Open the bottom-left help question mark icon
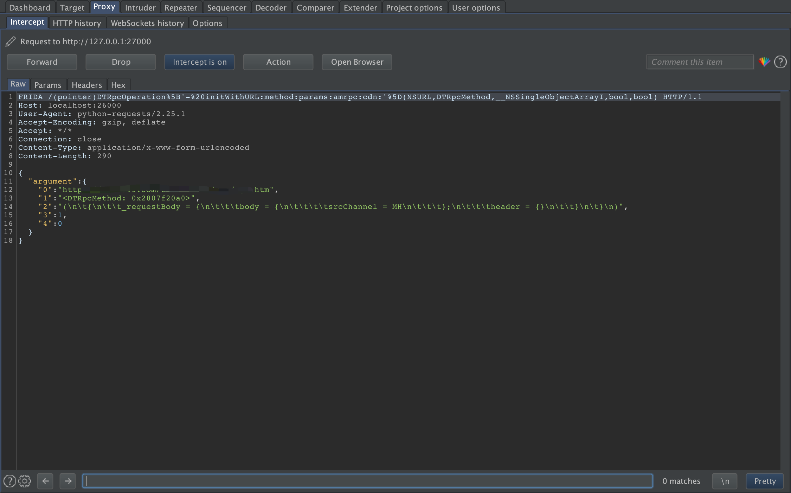This screenshot has width=791, height=493. (x=9, y=481)
